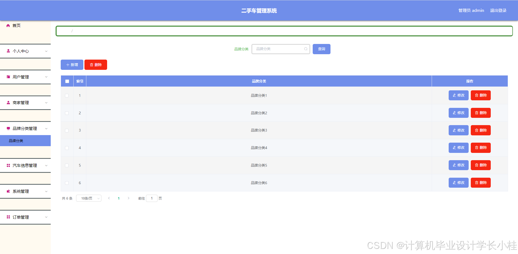Viewport: 518px width, 254px height.
Task: Click the home icon beside 首页
Action: [8, 25]
